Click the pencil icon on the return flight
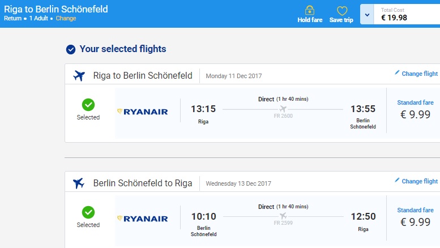 pyautogui.click(x=397, y=181)
